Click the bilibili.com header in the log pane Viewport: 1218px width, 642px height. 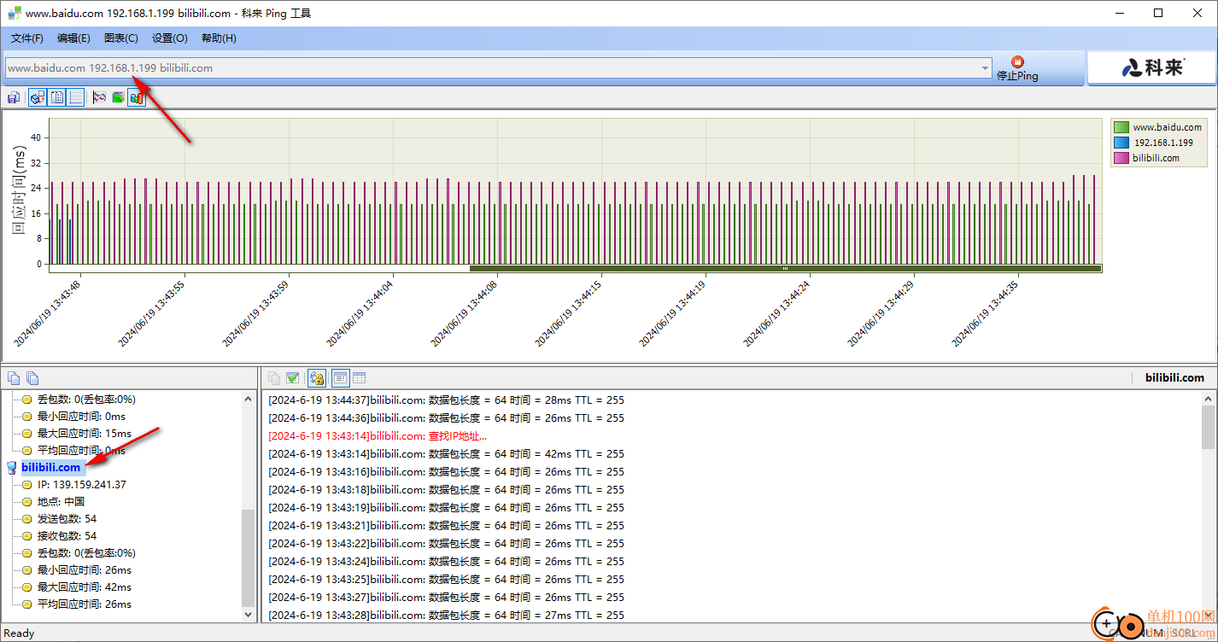1174,377
